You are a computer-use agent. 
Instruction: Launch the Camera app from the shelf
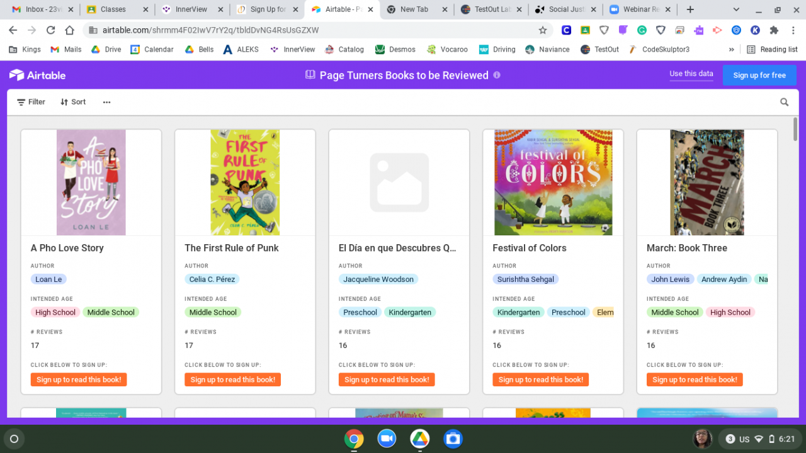click(x=453, y=439)
